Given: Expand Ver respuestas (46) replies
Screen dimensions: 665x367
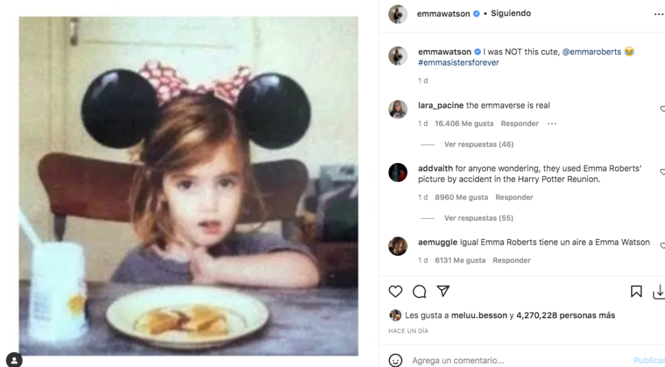Looking at the screenshot, I should [479, 144].
